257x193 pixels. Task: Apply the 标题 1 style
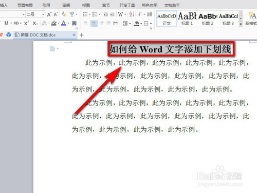(x=187, y=19)
